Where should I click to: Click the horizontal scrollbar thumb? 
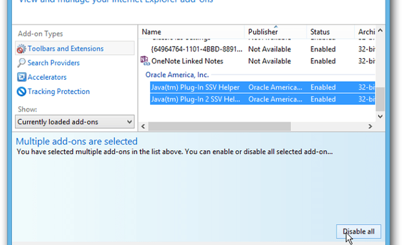219,127
